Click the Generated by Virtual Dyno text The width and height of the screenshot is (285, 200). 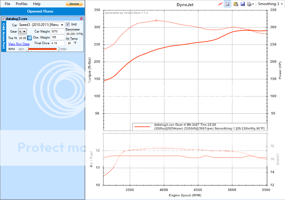[x=126, y=13]
